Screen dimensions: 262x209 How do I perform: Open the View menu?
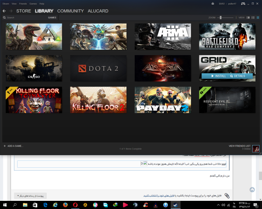[14, 4]
